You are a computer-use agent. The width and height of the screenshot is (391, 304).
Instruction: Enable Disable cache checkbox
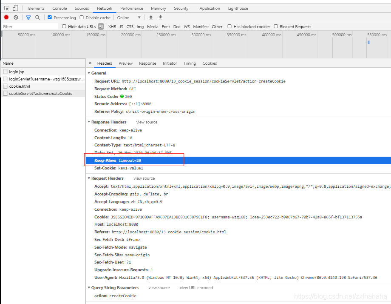click(x=82, y=17)
